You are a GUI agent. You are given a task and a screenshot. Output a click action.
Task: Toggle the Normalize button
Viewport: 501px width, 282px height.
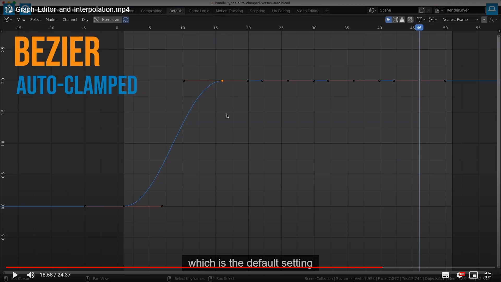(107, 20)
